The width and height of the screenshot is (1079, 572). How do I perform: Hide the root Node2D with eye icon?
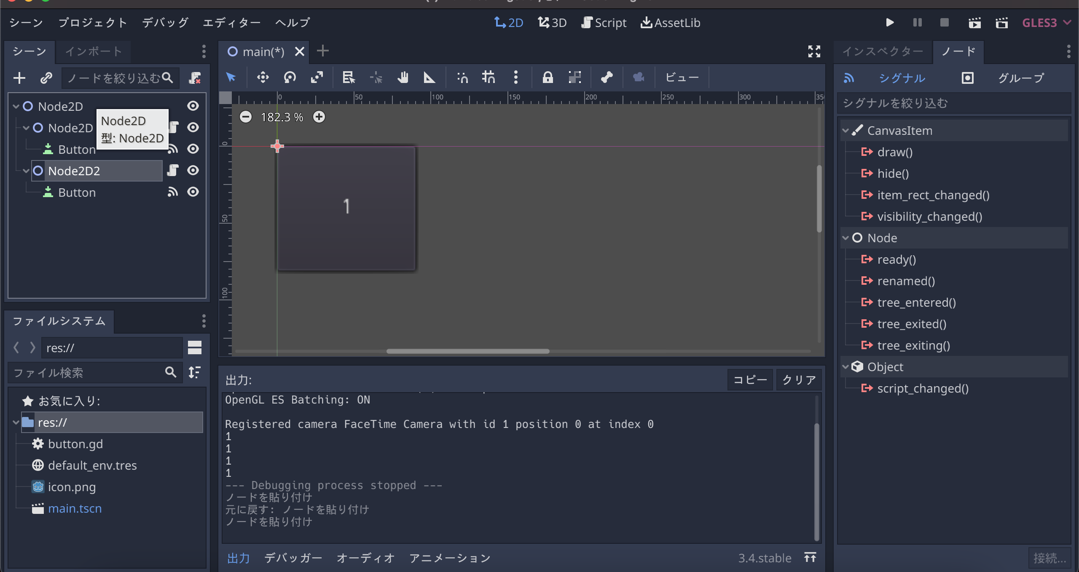tap(193, 106)
